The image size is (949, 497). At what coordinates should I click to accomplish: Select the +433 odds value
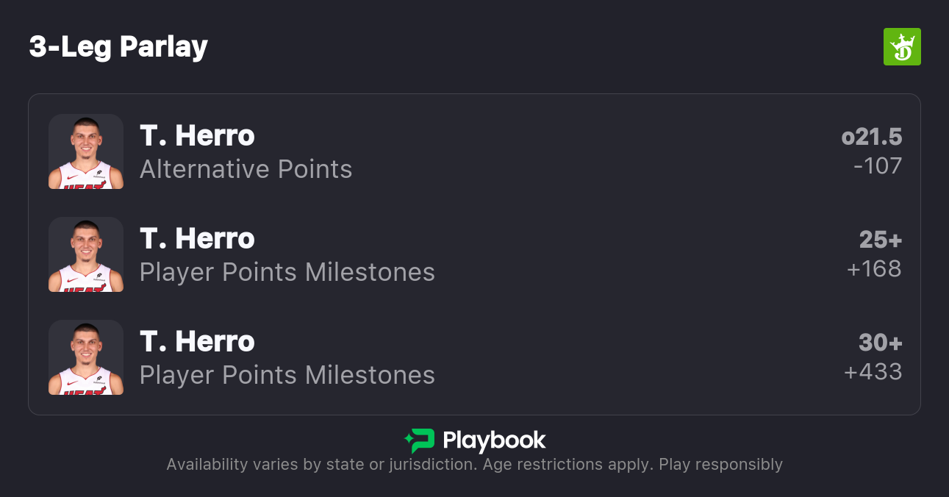point(873,372)
